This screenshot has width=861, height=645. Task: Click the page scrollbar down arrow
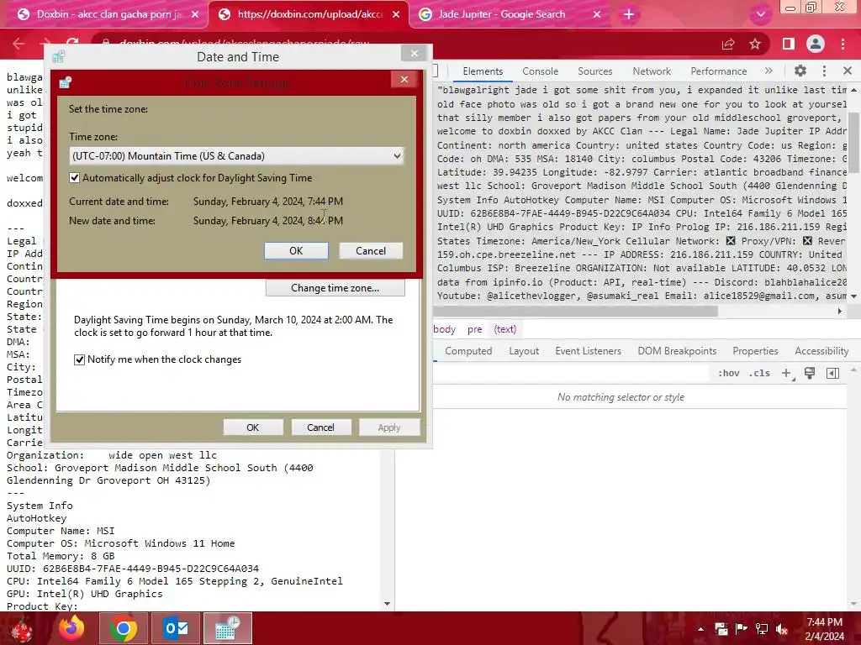(x=387, y=604)
